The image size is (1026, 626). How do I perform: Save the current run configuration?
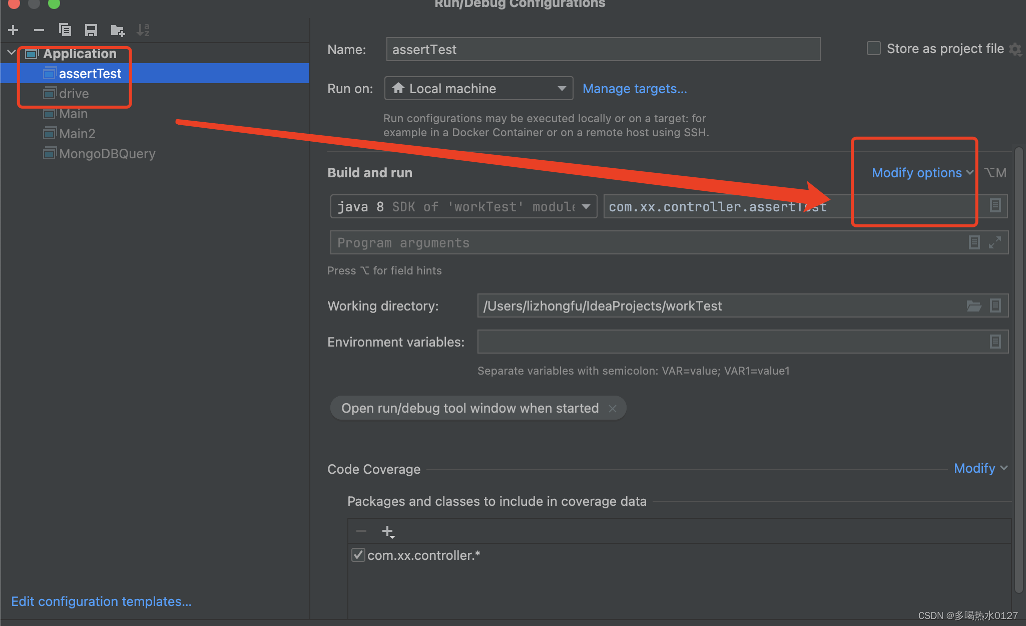coord(91,30)
